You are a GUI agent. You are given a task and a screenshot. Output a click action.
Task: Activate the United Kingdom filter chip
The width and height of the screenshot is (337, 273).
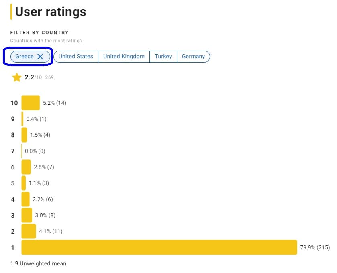pos(124,57)
